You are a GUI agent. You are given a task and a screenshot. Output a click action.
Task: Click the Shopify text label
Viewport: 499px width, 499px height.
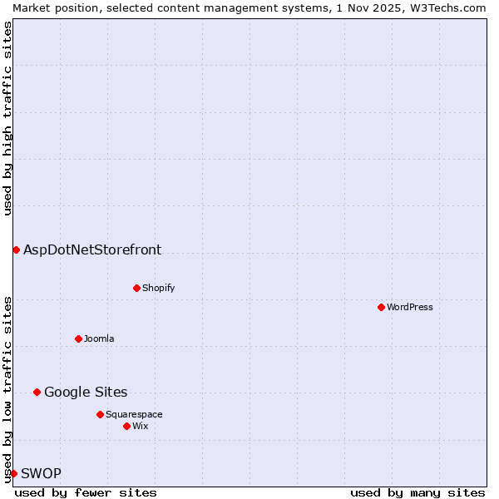click(158, 288)
